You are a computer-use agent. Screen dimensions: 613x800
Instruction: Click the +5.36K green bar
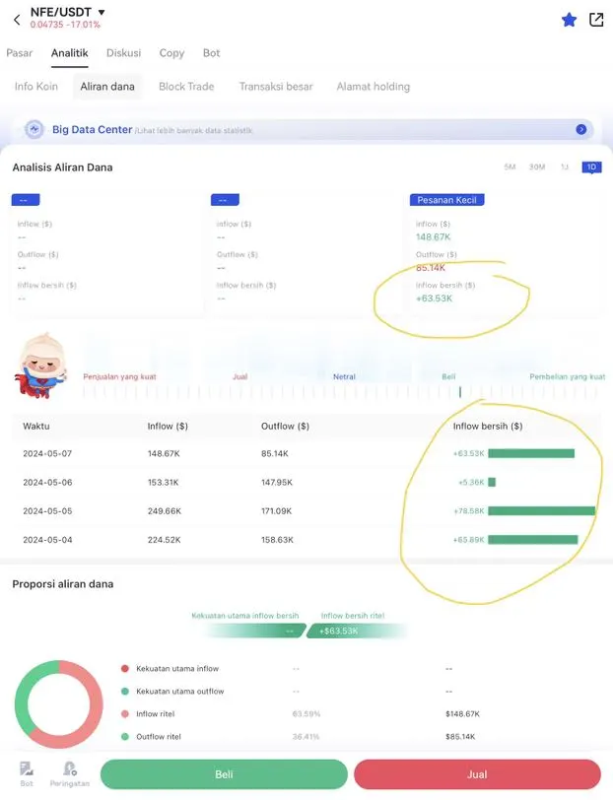point(492,482)
